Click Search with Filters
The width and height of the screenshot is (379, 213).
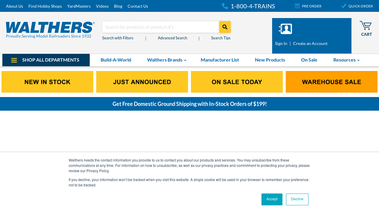coord(117,38)
